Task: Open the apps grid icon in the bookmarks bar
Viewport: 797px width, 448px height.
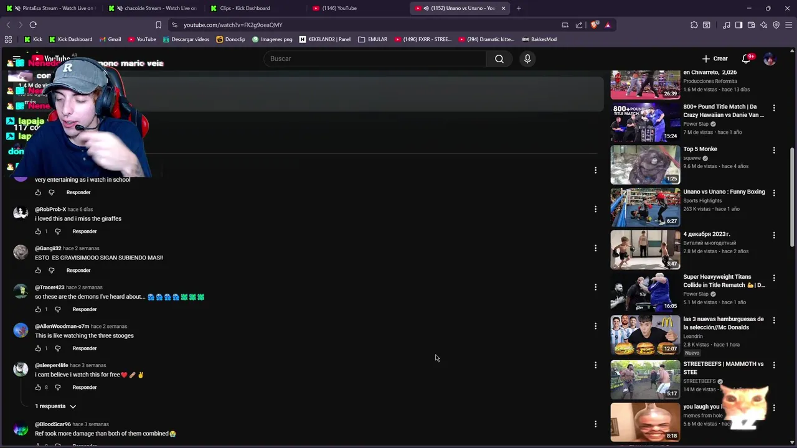Action: click(8, 39)
